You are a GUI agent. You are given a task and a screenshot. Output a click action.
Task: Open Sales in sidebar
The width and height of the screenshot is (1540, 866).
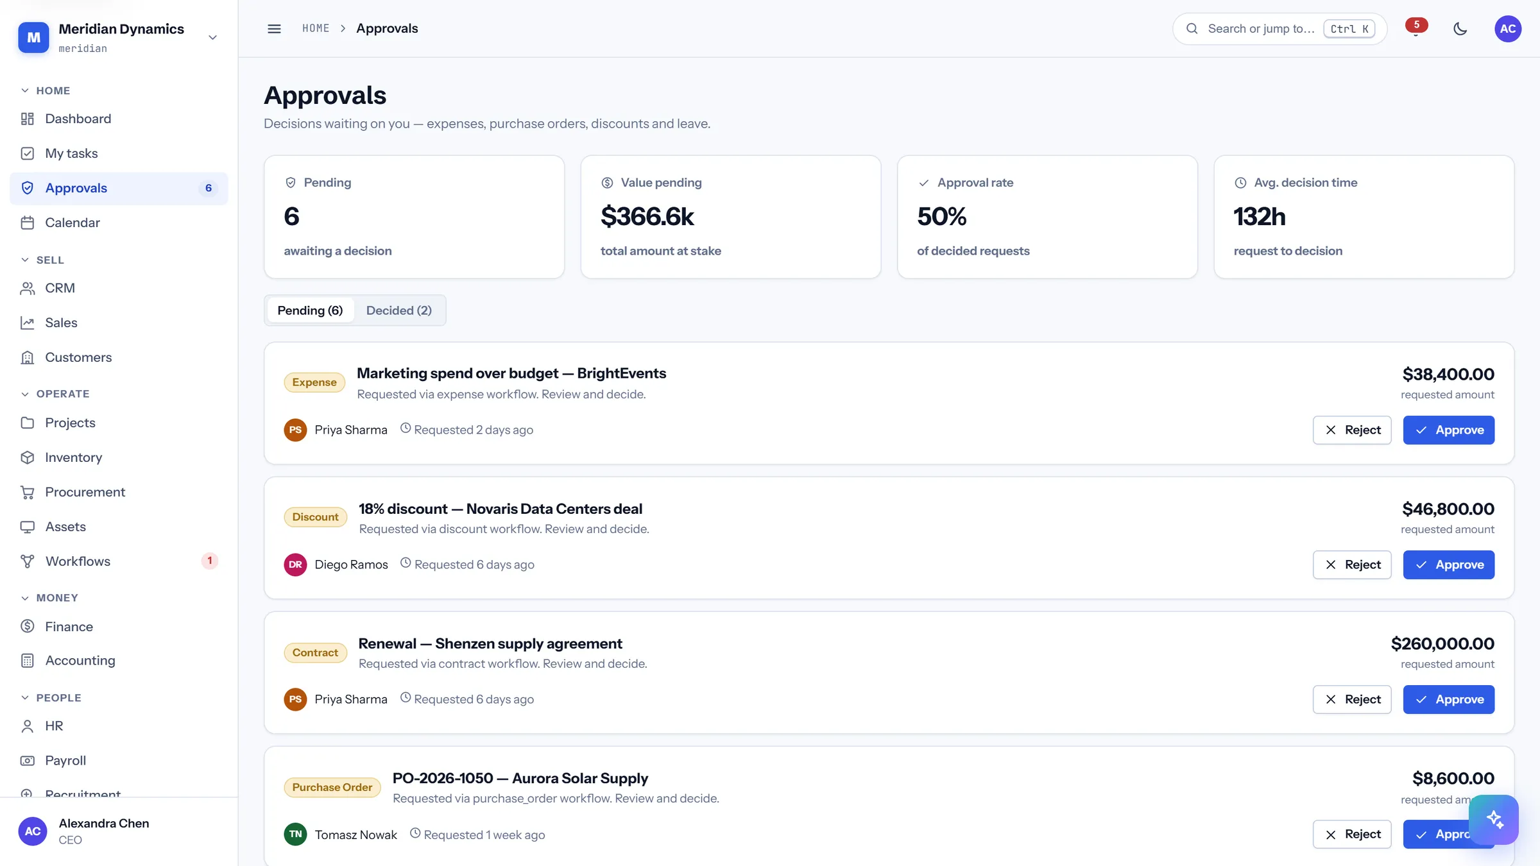click(119, 323)
